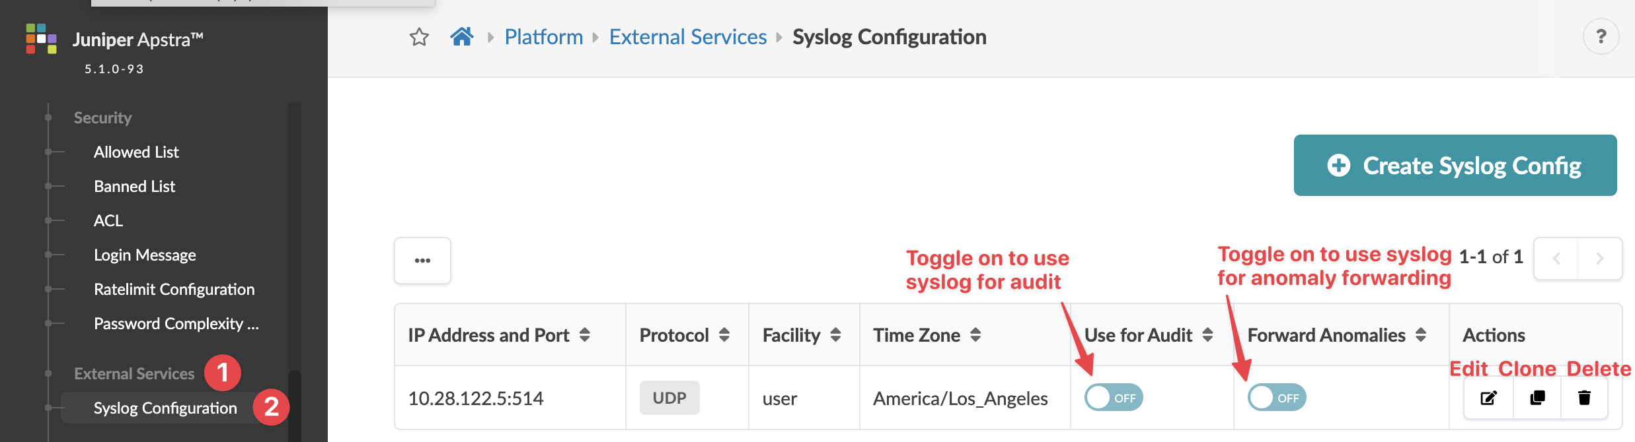The width and height of the screenshot is (1635, 442).
Task: Click the favorite star icon in breadcrumb
Action: click(419, 37)
